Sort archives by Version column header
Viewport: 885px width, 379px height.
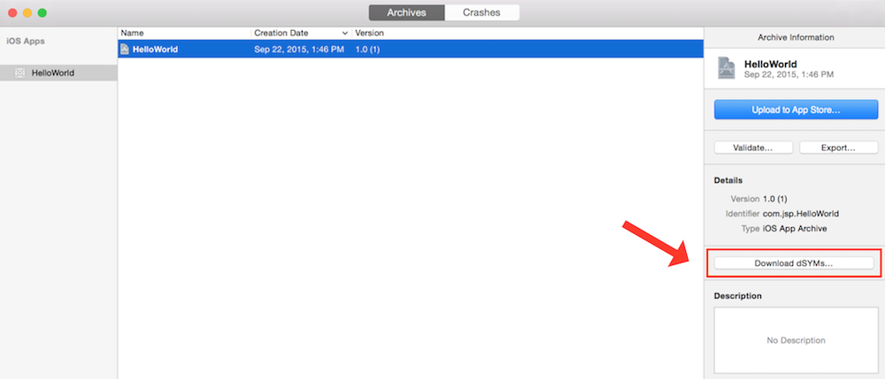click(x=370, y=34)
